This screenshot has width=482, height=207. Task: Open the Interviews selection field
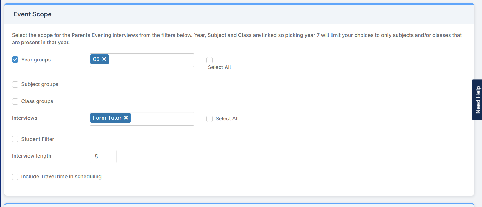coord(162,119)
